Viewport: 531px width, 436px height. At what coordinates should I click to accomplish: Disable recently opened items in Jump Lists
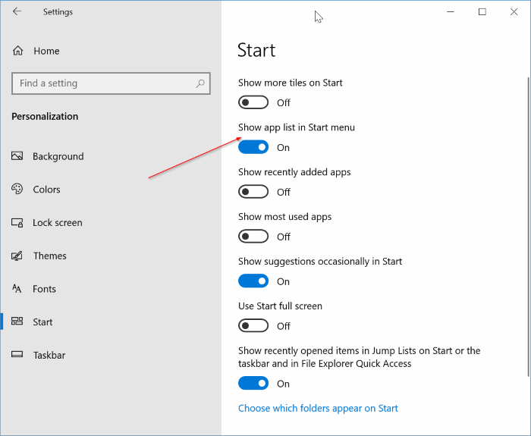(x=253, y=383)
